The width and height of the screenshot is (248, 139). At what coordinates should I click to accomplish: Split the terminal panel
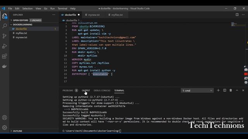point(225,90)
